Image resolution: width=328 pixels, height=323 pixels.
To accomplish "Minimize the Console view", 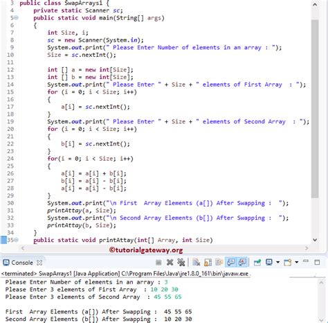I will [x=306, y=261].
